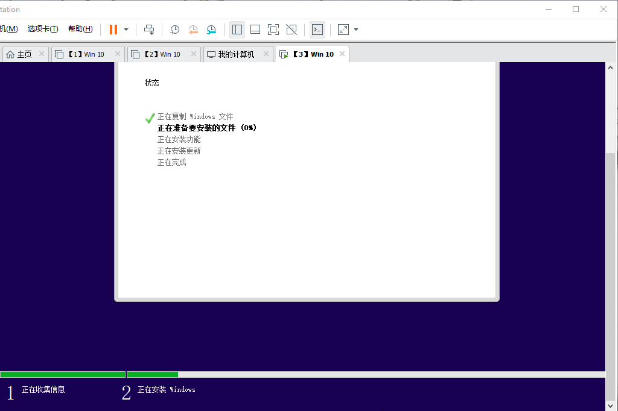
Task: Take a snapshot of the virtual machine
Action: click(x=174, y=30)
